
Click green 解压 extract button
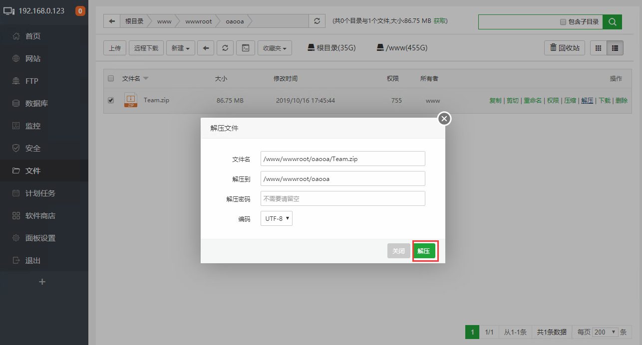(x=424, y=251)
